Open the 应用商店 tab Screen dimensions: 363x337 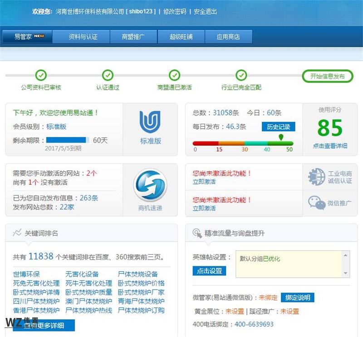(x=229, y=37)
